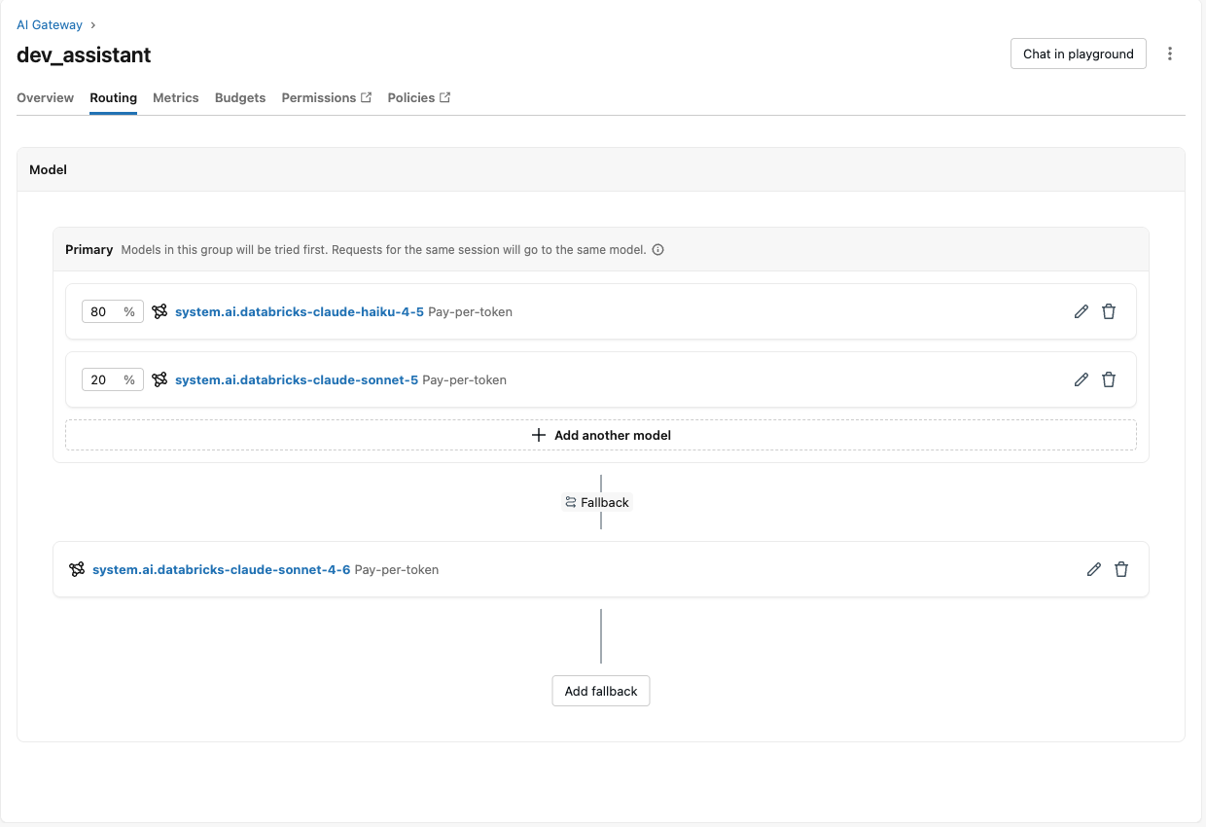The width and height of the screenshot is (1206, 827).
Task: Switch to the Overview tab
Action: pos(45,97)
